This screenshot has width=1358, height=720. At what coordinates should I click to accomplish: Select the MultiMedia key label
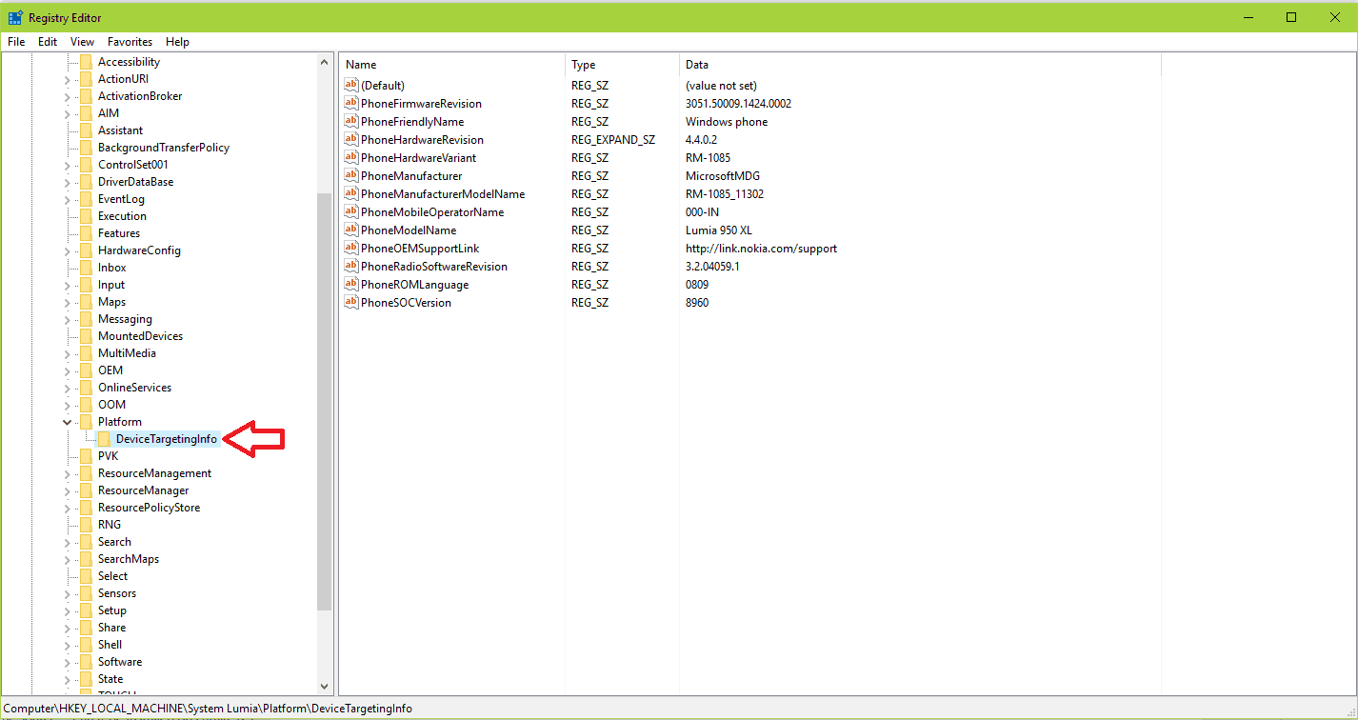pyautogui.click(x=127, y=353)
